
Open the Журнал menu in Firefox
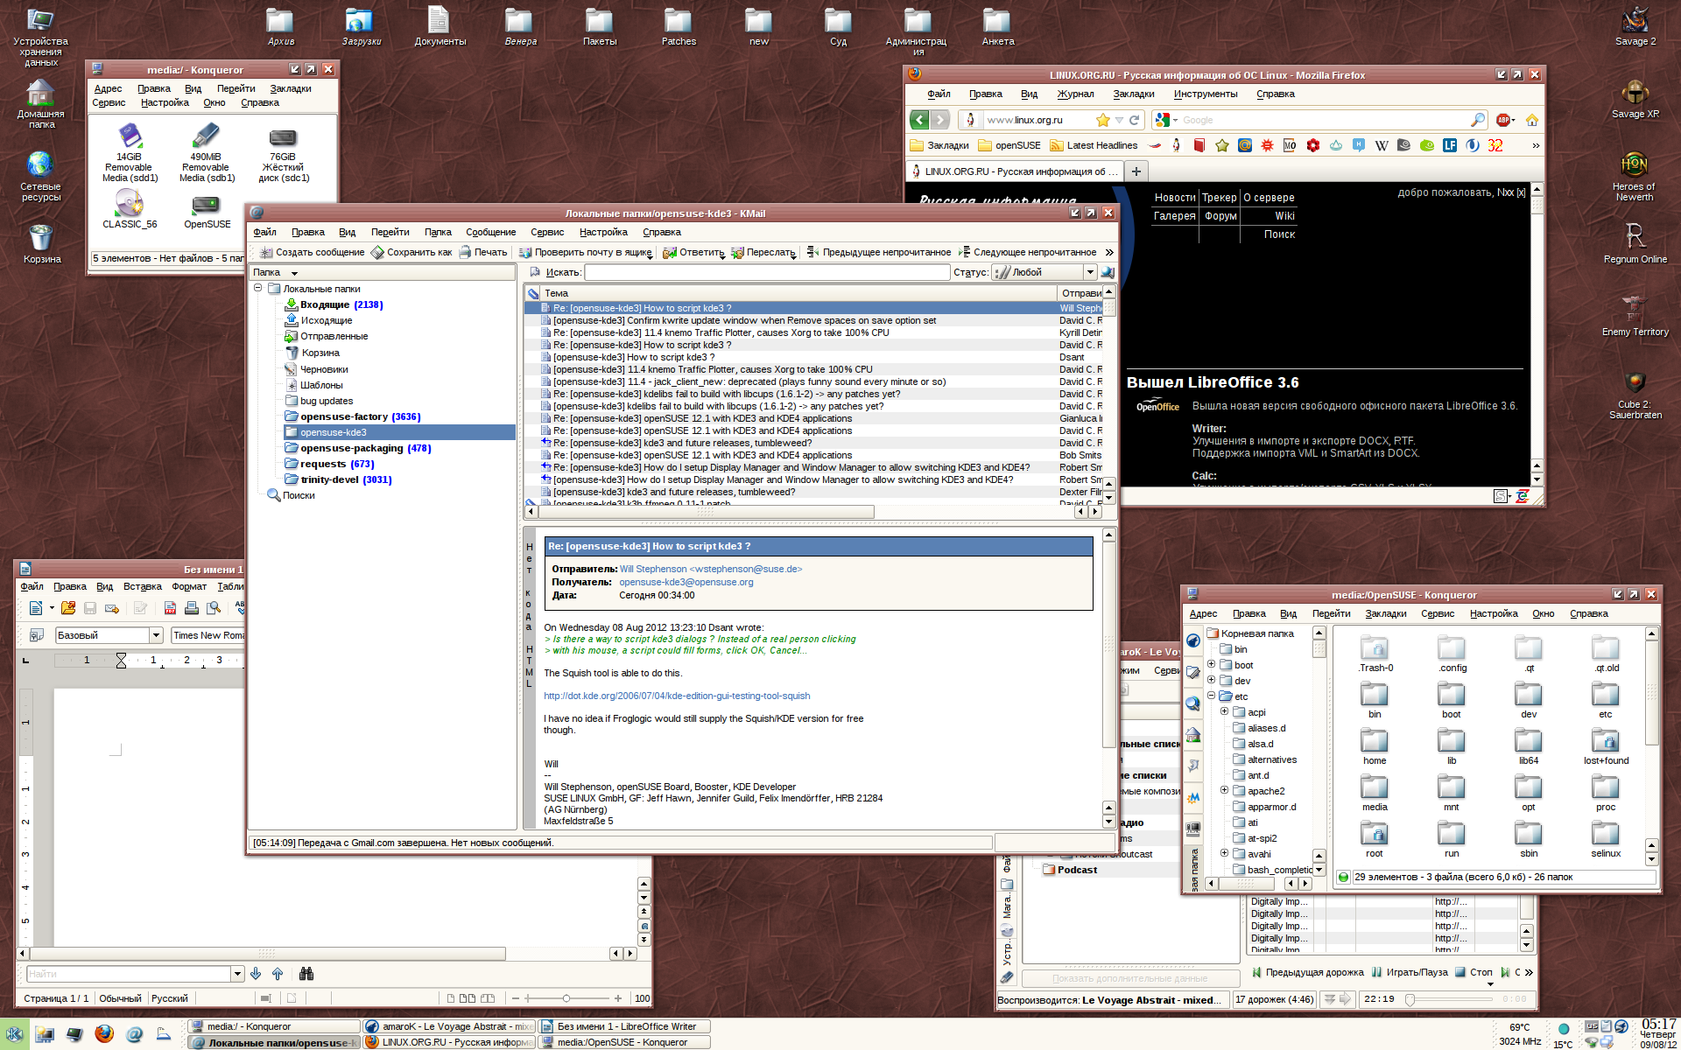(x=1075, y=94)
